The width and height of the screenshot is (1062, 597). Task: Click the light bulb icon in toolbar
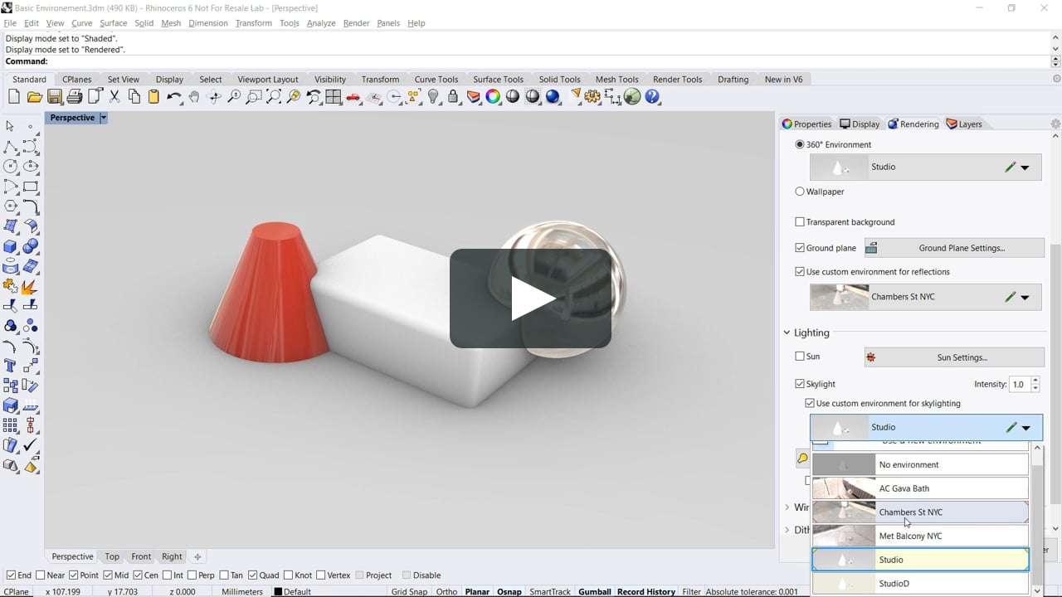click(433, 97)
